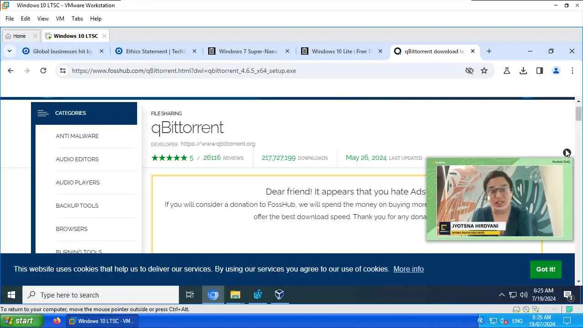Toggle the browser side panel
583x328 pixels.
[x=540, y=71]
